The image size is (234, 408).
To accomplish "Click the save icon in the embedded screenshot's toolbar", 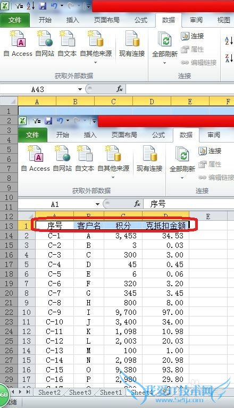I will (48, 121).
